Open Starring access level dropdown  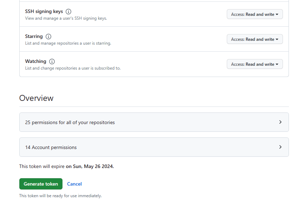(255, 39)
